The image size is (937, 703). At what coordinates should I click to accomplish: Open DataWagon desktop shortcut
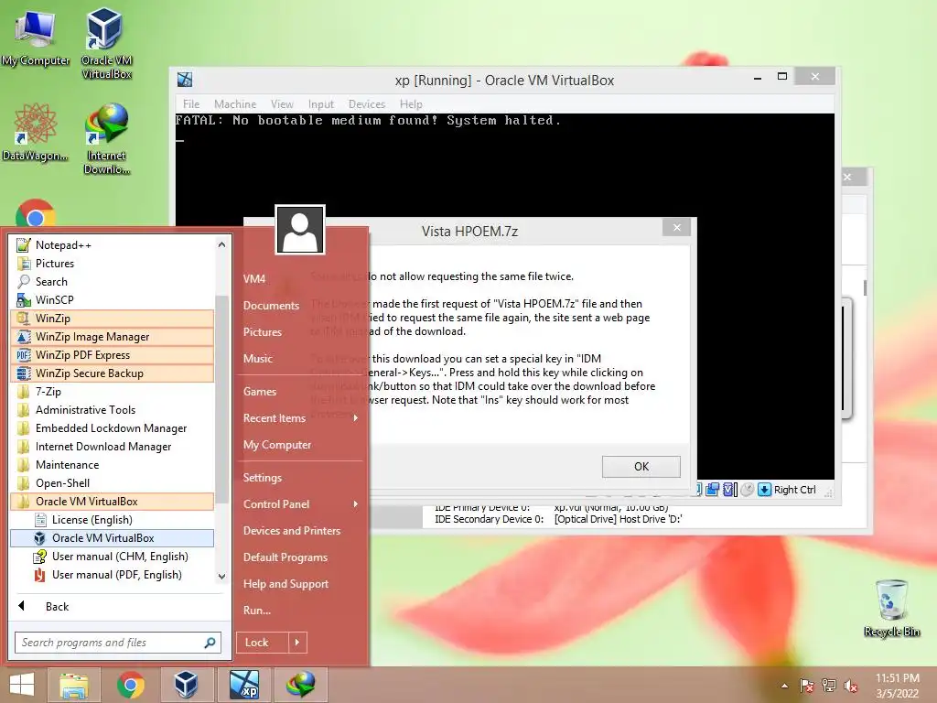(35, 133)
